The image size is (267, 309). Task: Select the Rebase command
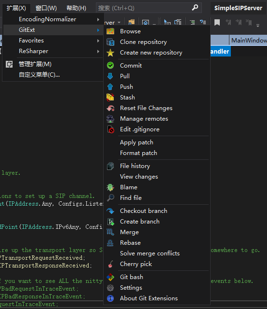[157, 243]
